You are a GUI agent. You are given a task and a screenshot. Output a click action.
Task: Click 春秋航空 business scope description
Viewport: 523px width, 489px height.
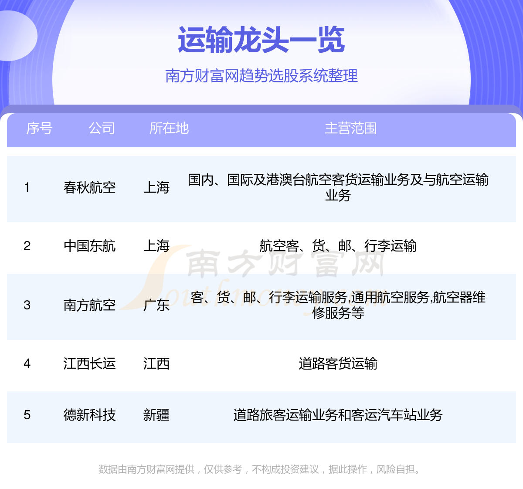[338, 187]
